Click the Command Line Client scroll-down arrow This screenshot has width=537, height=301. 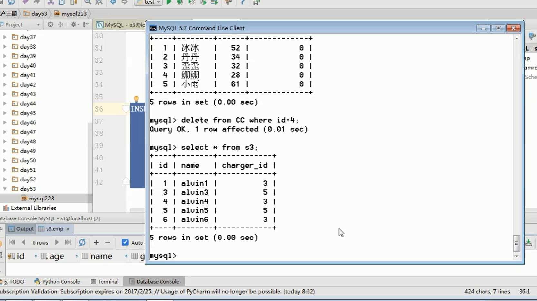pos(517,256)
